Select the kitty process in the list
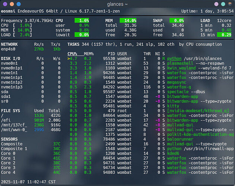This screenshot has width=235, height=186. tap(174, 106)
